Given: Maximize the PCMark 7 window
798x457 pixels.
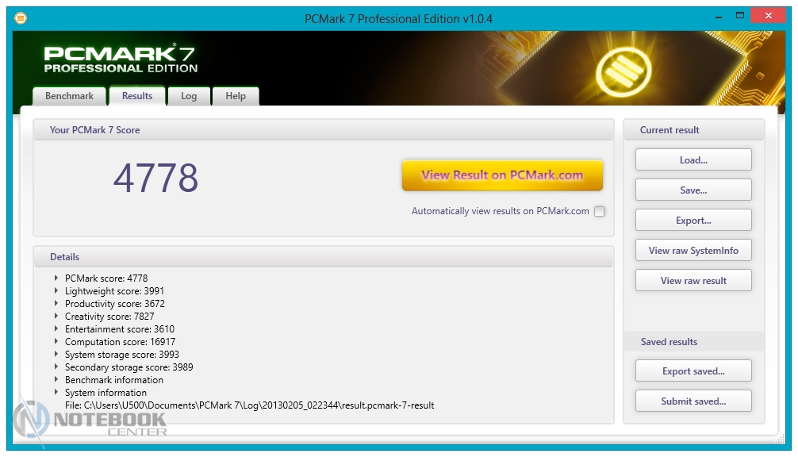Looking at the screenshot, I should [740, 15].
